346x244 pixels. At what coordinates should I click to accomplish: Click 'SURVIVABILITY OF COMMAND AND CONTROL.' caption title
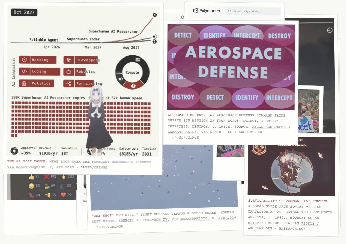[x=289, y=201]
